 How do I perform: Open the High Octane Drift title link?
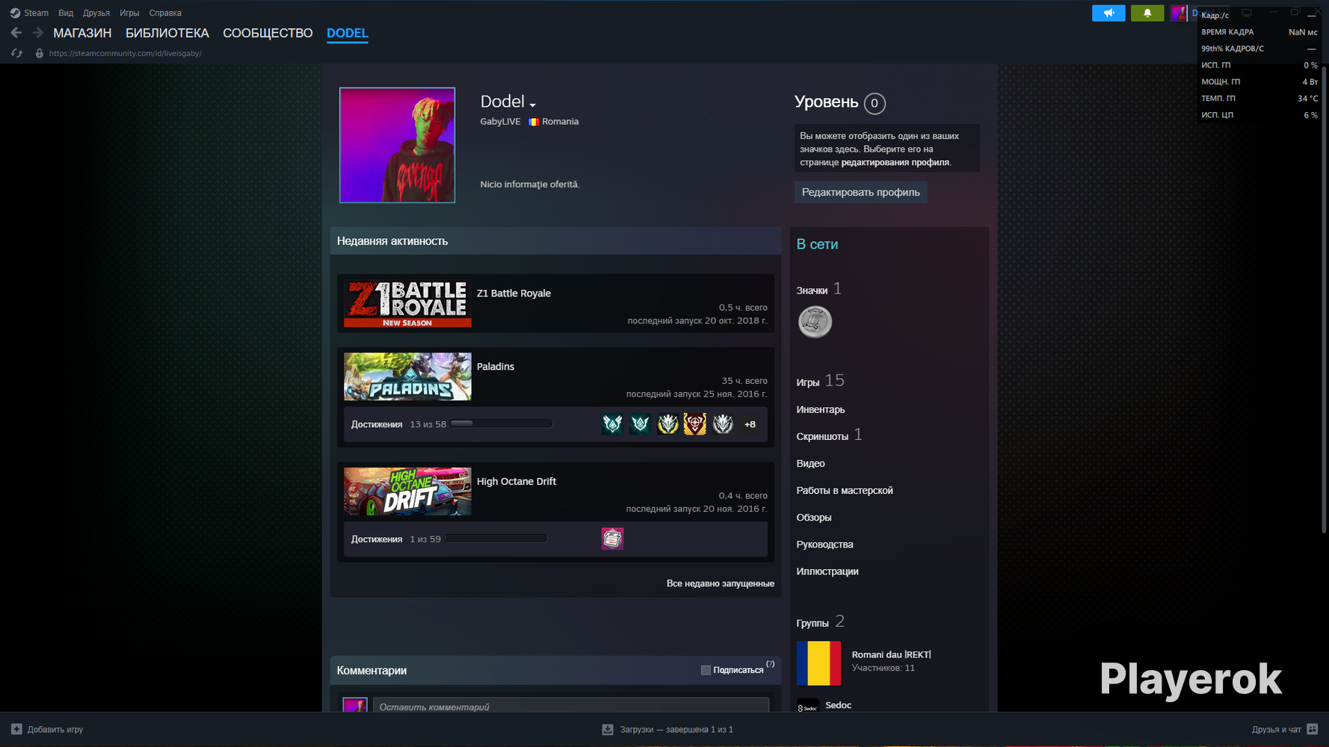(x=517, y=482)
